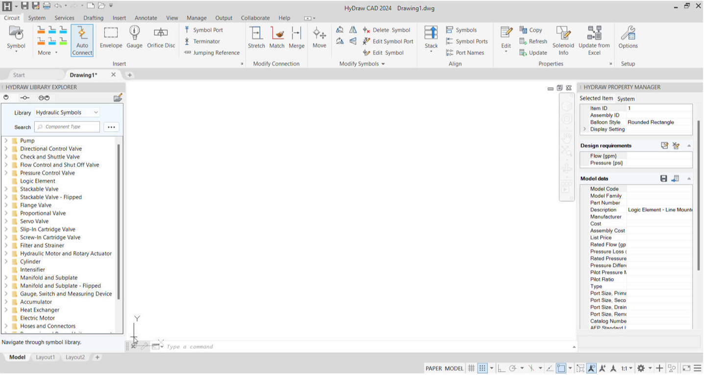704x375 pixels.
Task: Switch to System tab in Property Manager
Action: [626, 99]
